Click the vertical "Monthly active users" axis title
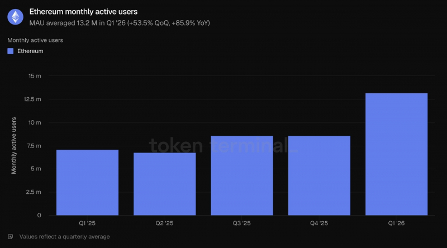The width and height of the screenshot is (447, 248). 13,145
